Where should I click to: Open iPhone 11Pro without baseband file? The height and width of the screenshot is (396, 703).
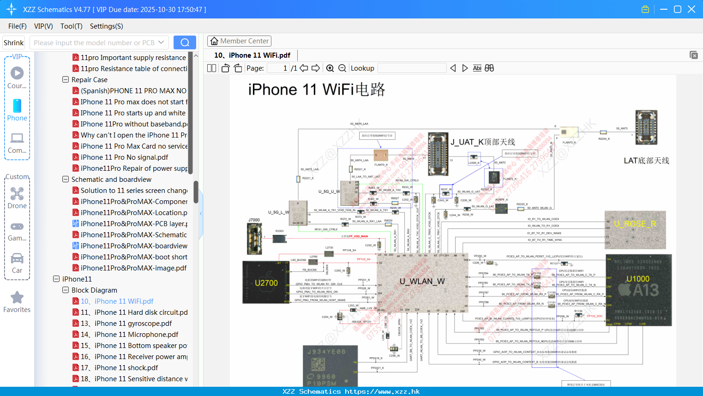tap(130, 124)
